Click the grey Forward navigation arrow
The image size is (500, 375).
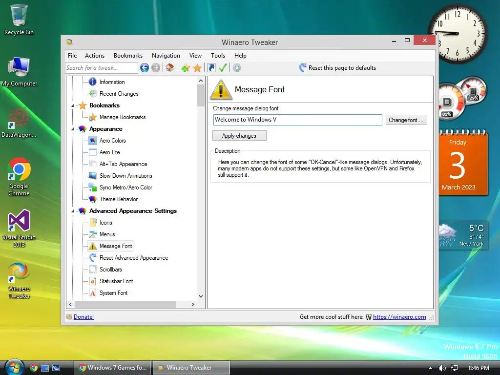coord(156,67)
